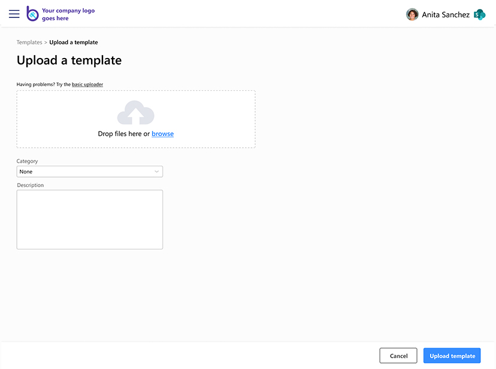Click the purple company logo icon

[32, 14]
